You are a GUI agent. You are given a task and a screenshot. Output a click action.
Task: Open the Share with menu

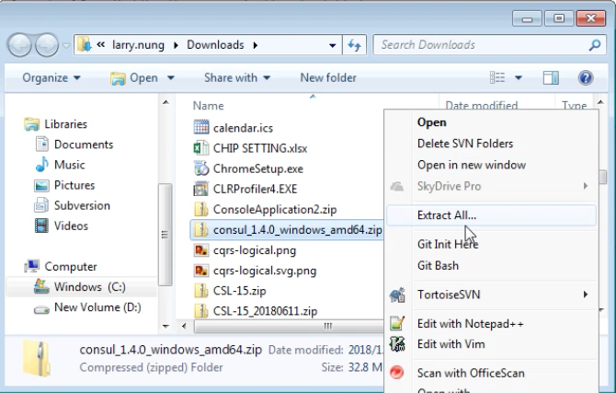click(237, 78)
